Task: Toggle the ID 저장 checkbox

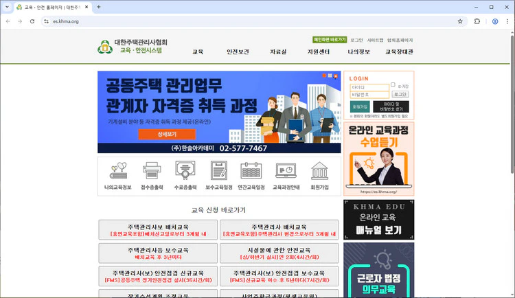Action: [393, 84]
